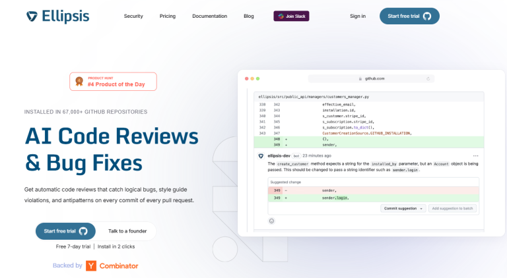This screenshot has width=507, height=278.
Task: Open the three-dot comment options menu
Action: (475, 155)
